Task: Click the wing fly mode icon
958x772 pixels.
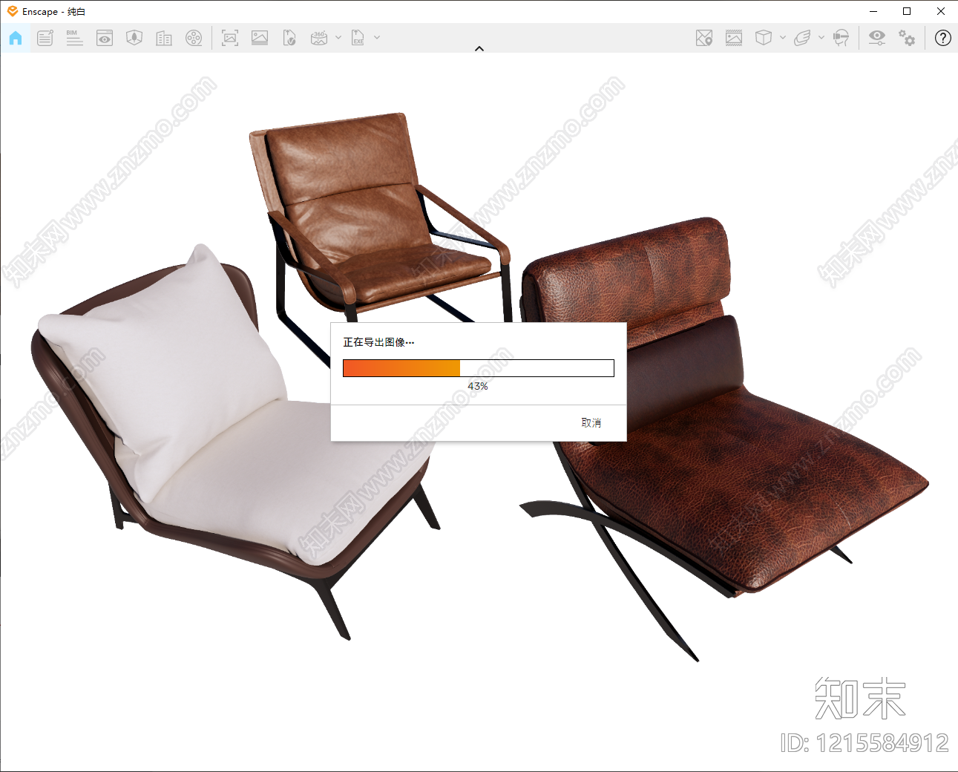Action: pos(802,38)
